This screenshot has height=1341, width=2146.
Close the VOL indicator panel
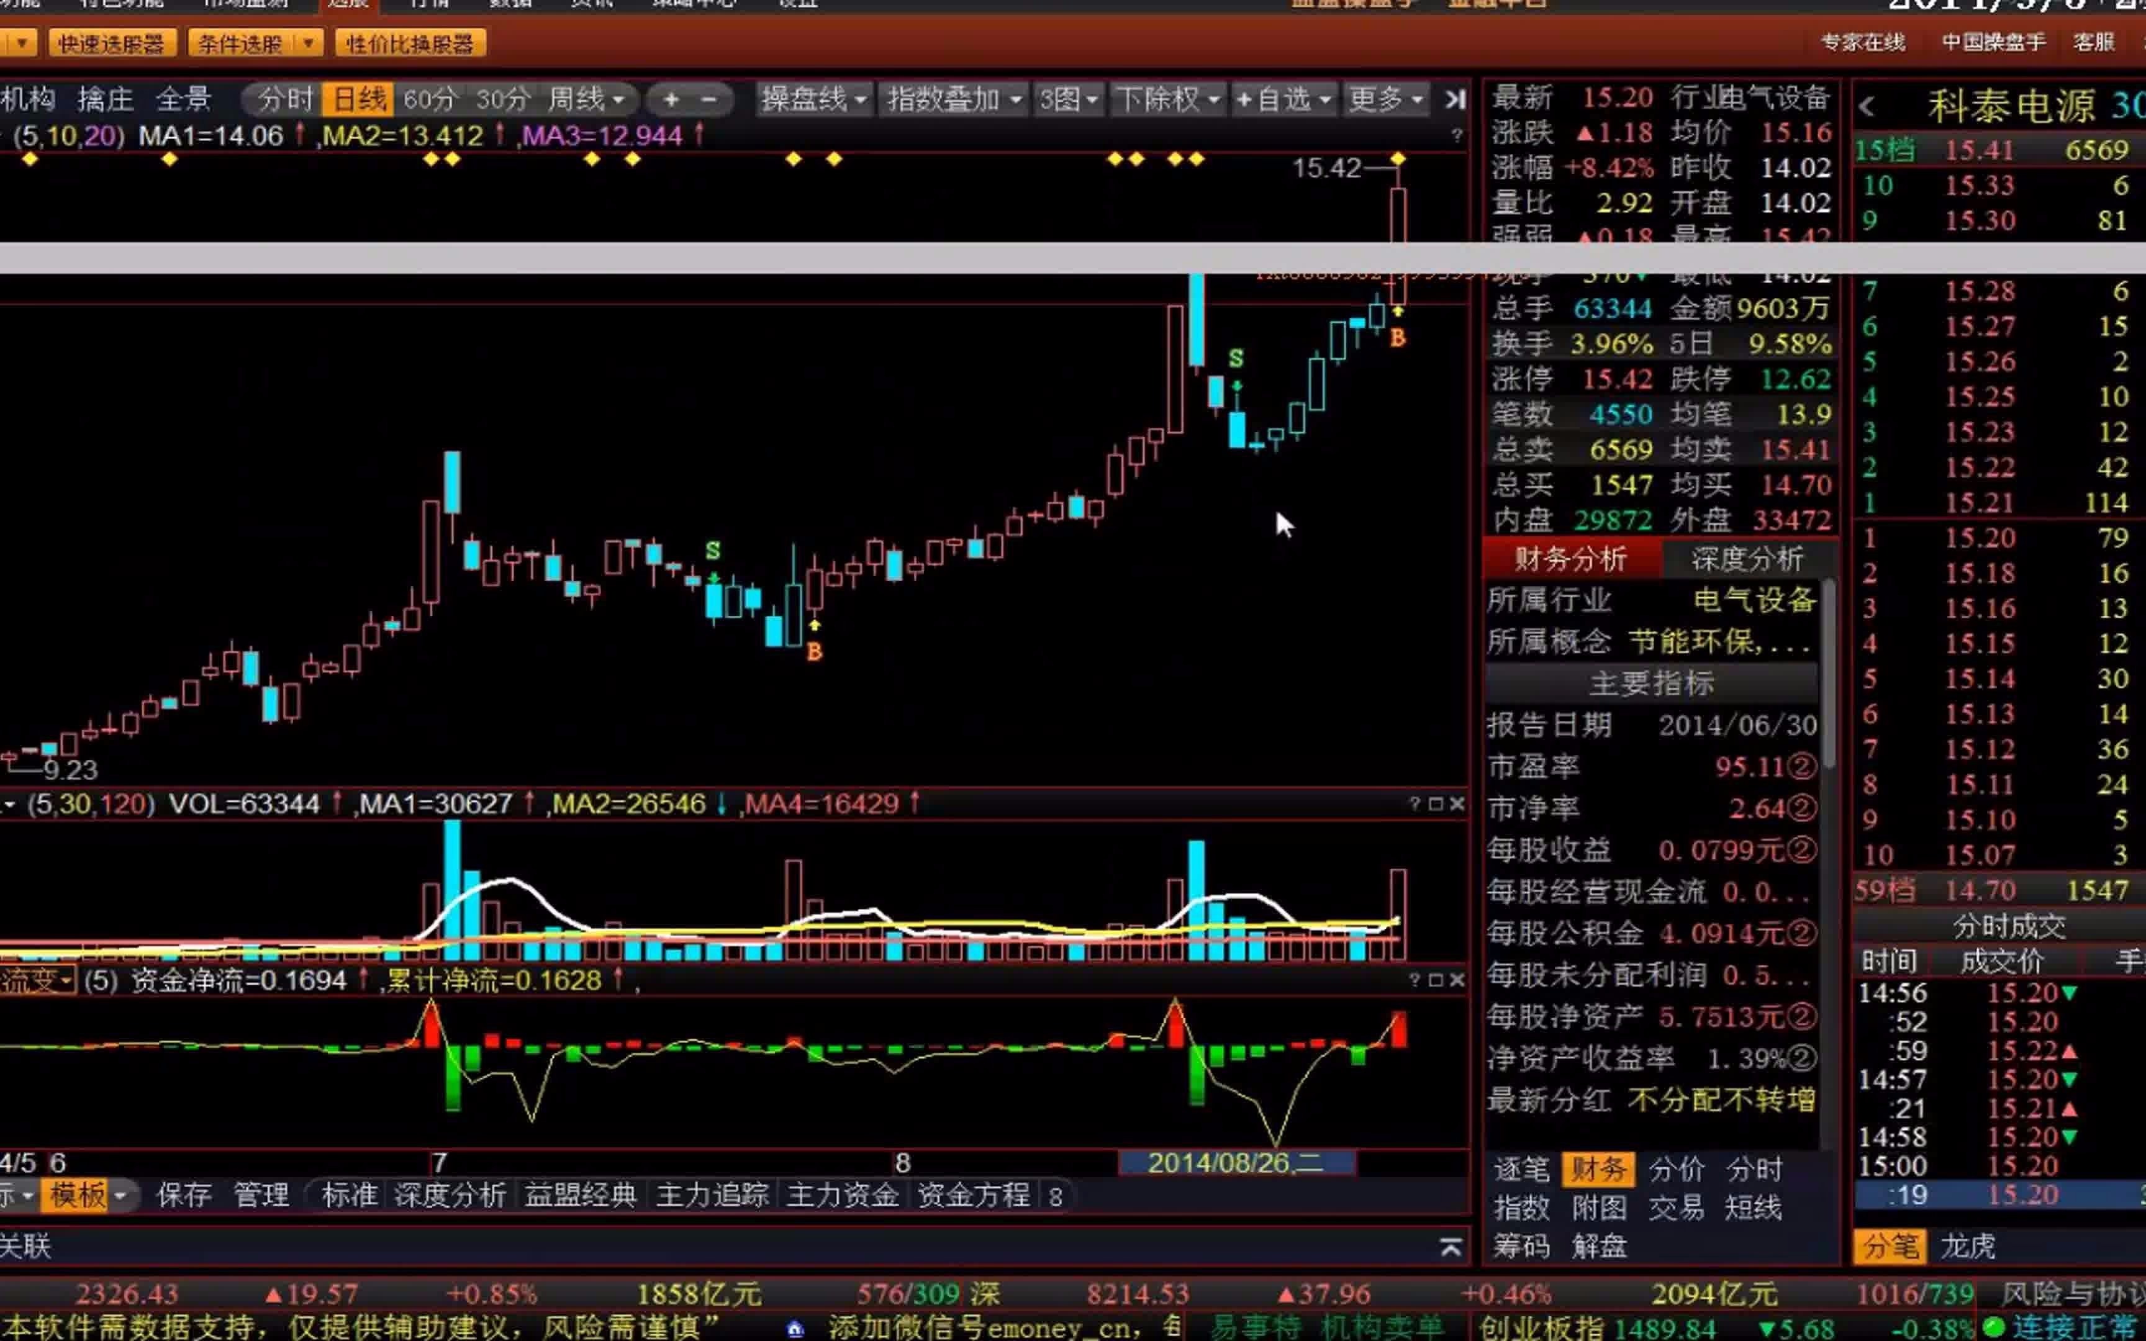click(1457, 803)
